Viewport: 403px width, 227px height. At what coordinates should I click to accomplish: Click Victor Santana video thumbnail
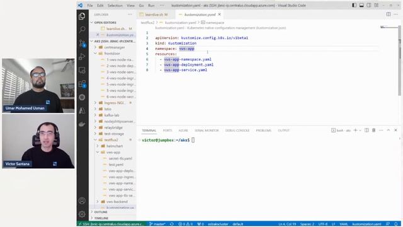coord(38,141)
